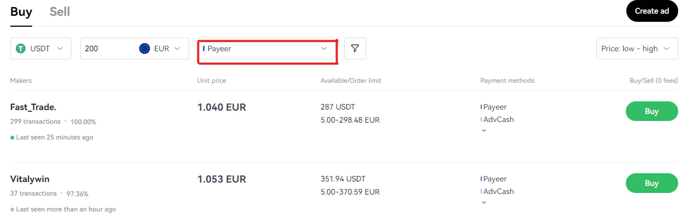Screen dimensions: 694x218
Task: Open the EUR currency dropdown
Action: [160, 49]
